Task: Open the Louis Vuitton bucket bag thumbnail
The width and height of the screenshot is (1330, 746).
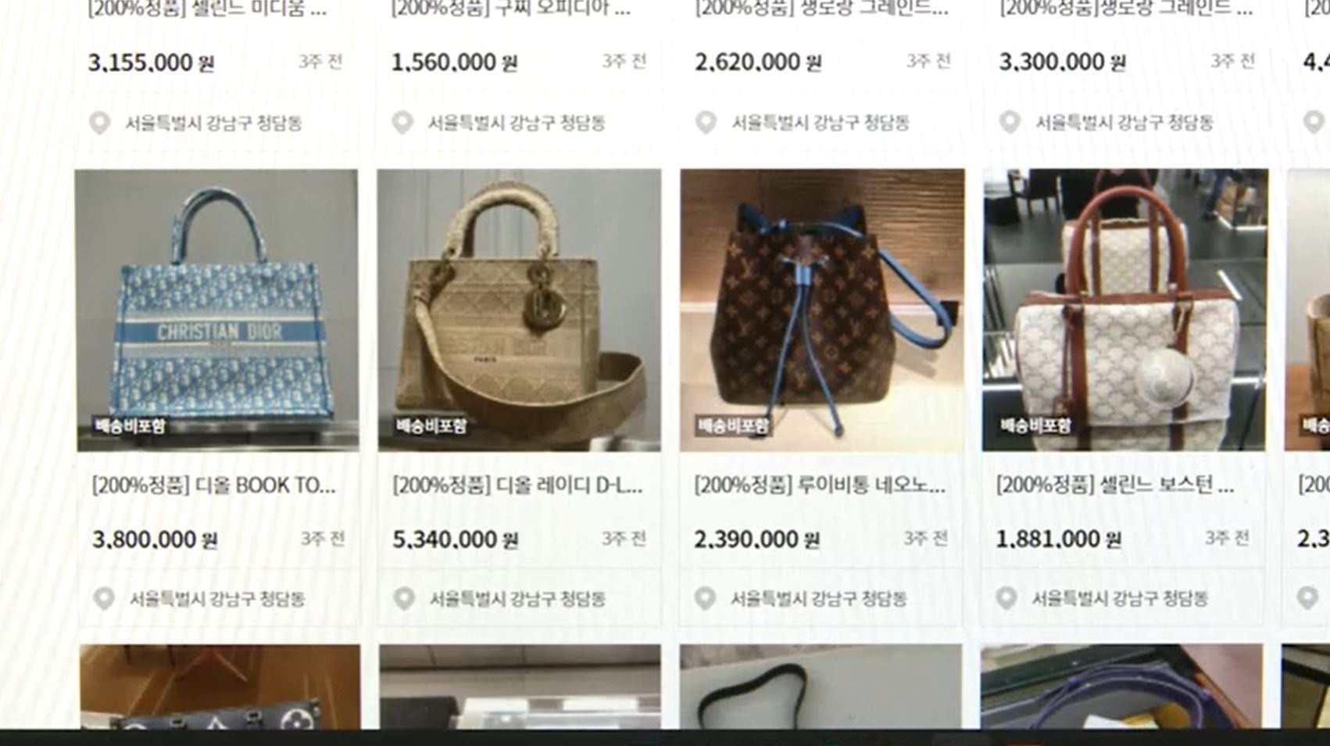Action: [822, 310]
